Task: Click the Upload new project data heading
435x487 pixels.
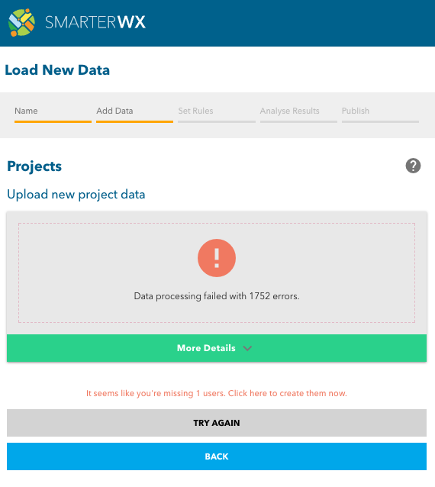Action: coord(76,195)
